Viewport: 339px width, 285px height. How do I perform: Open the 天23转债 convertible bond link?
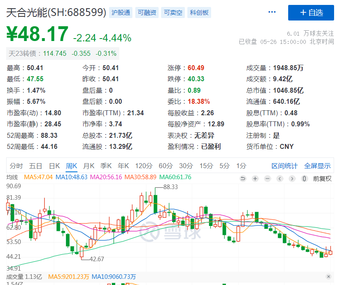tap(62, 53)
